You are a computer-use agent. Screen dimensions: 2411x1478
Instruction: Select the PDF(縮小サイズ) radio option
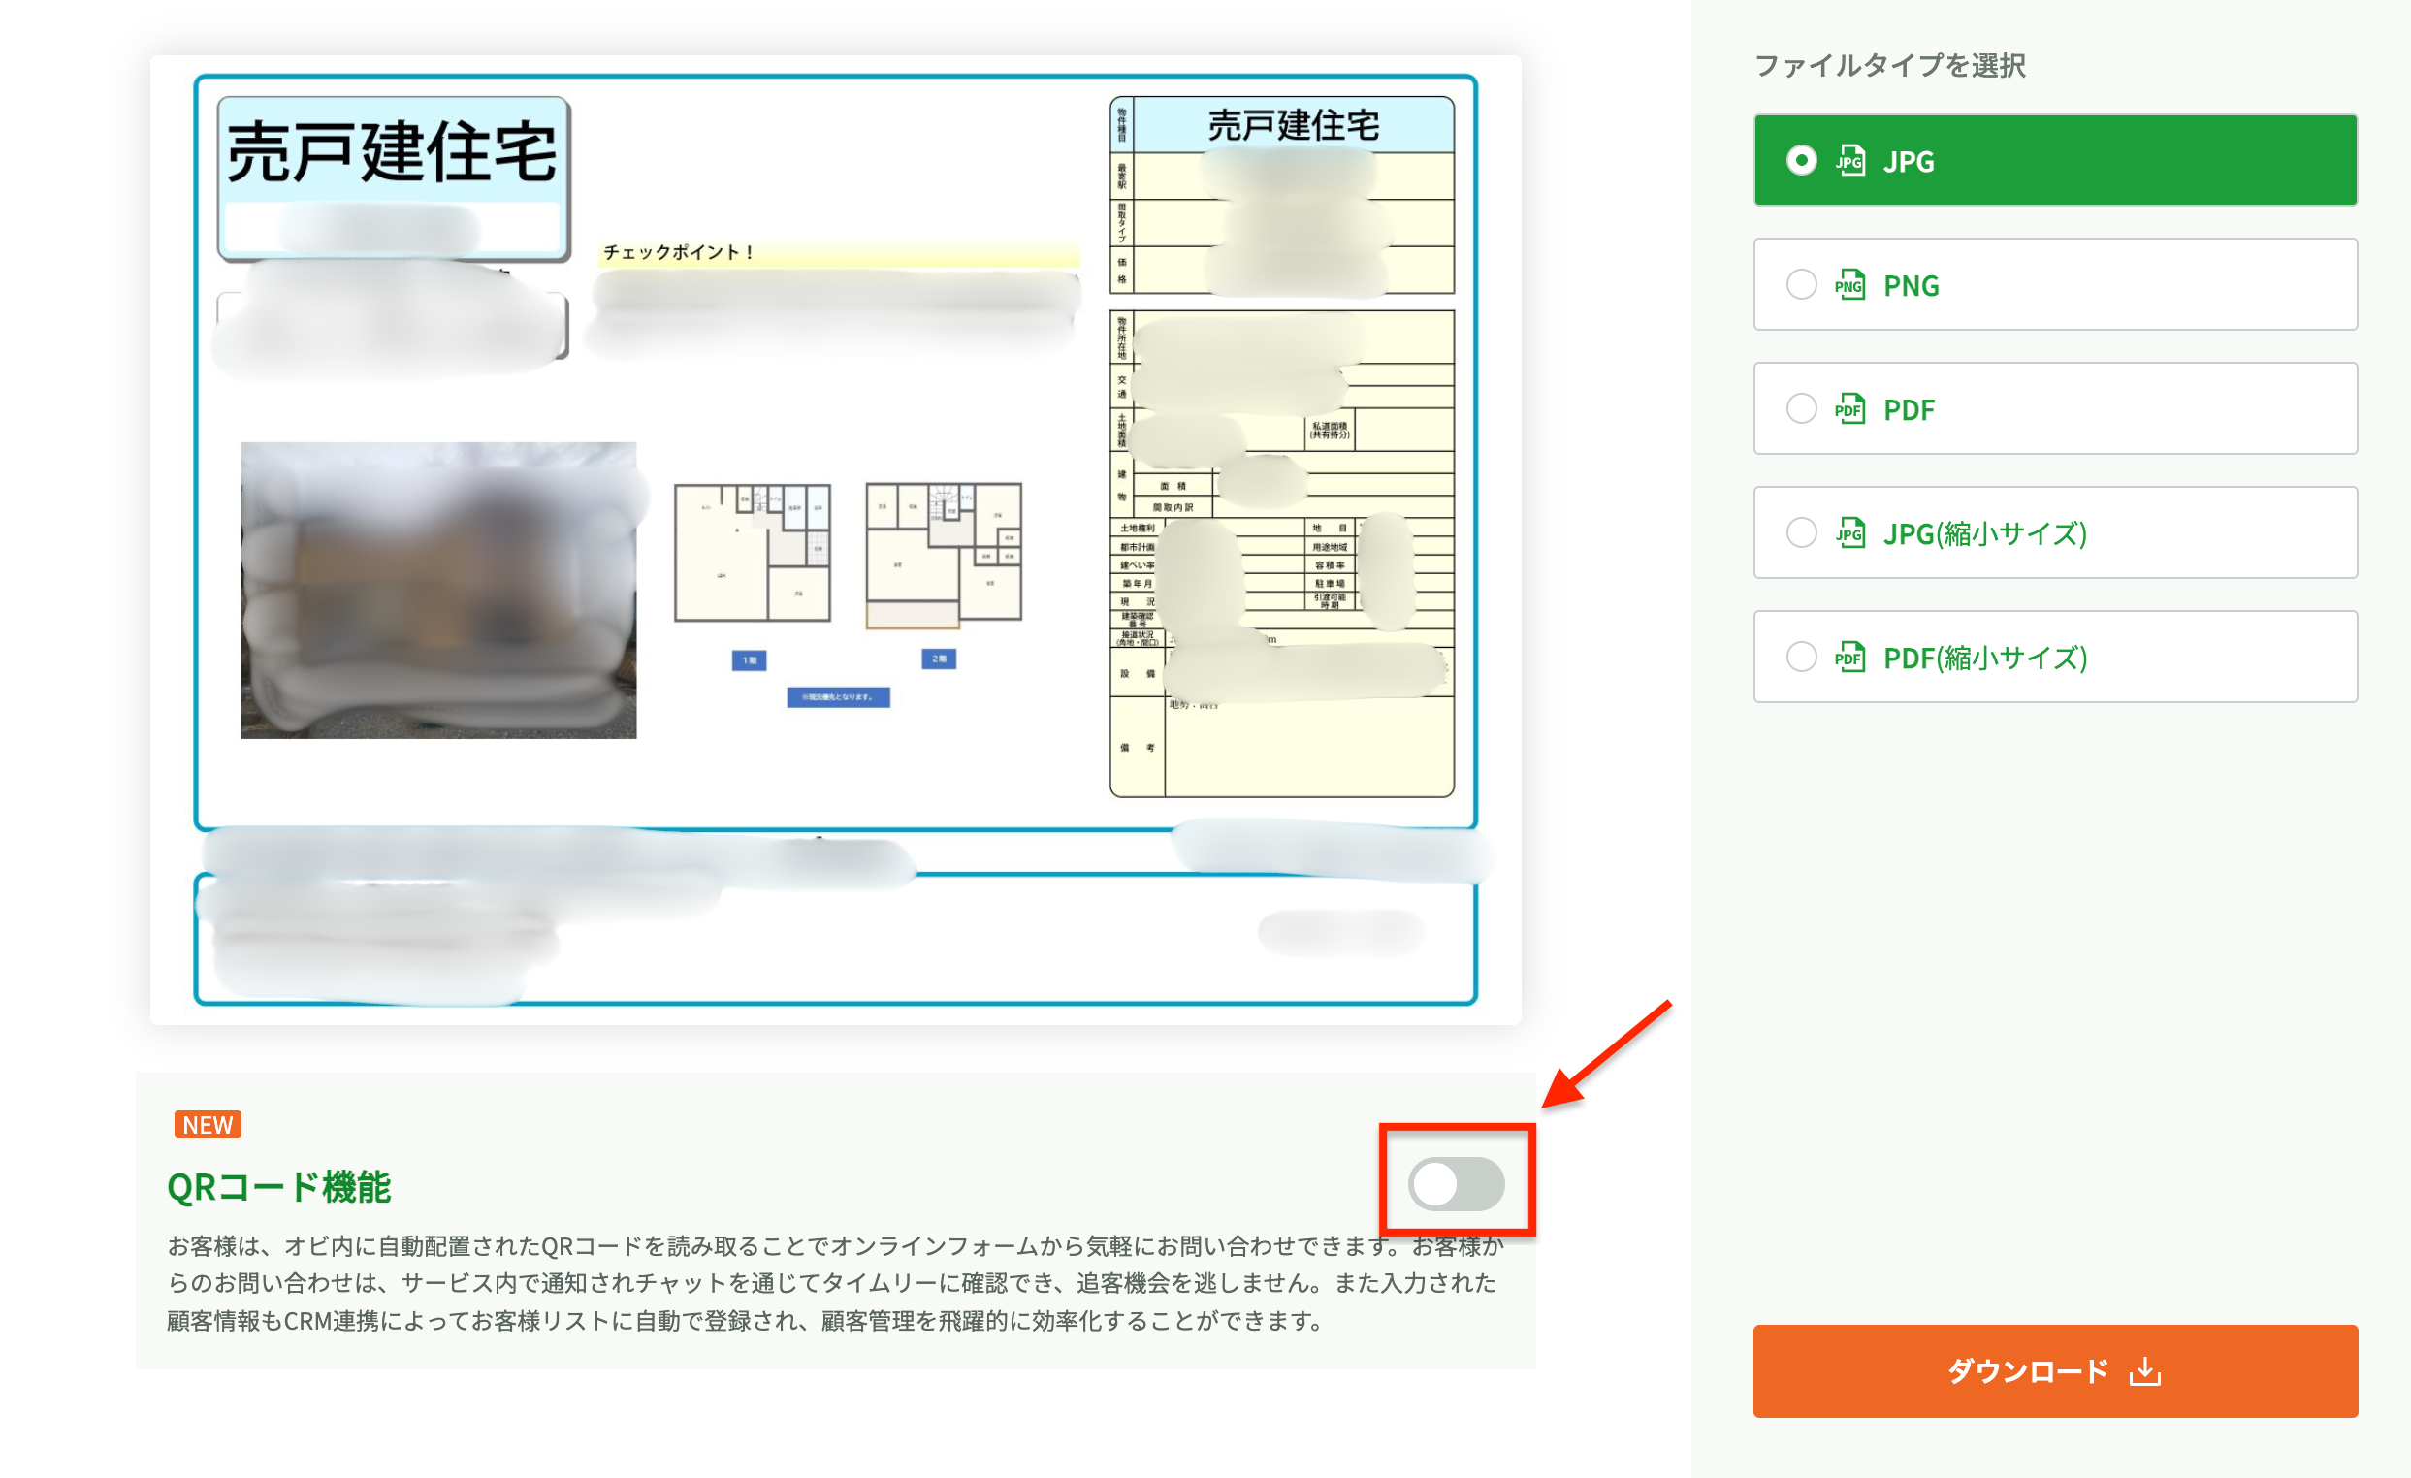coord(1800,658)
